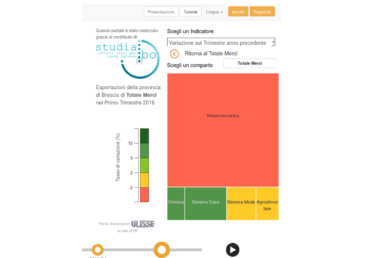Select the Metalmeccanica treemap block
Viewport: 384px width, 258px height.
click(223, 130)
